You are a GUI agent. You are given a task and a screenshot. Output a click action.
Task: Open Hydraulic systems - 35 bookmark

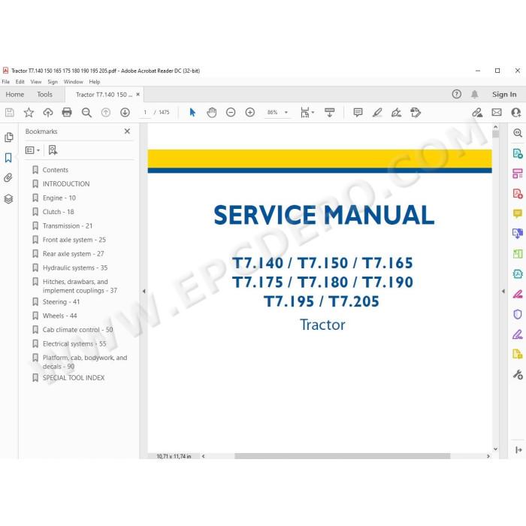75,268
